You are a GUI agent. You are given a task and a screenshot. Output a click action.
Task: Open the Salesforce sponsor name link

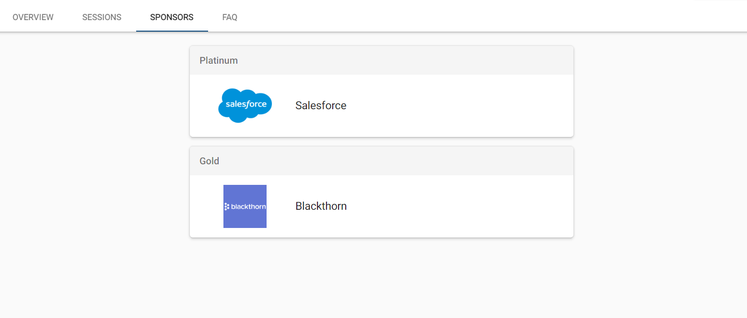(321, 105)
